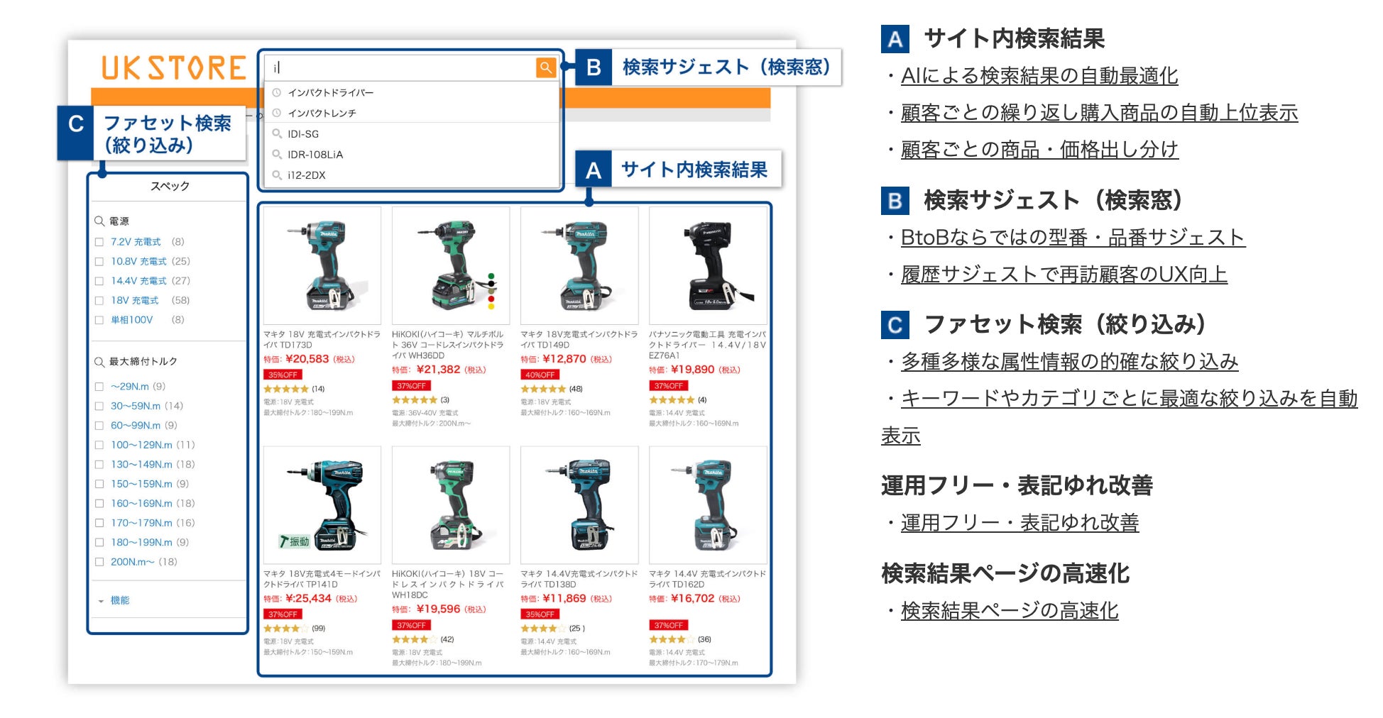The image size is (1383, 718).
Task: Click the UK STORE logo
Action: [x=174, y=68]
